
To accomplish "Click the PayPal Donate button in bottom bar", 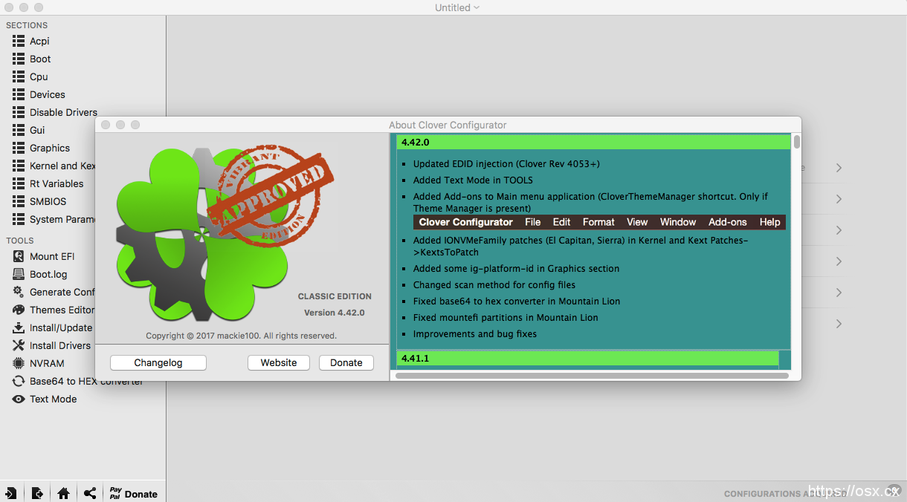I will tap(134, 493).
